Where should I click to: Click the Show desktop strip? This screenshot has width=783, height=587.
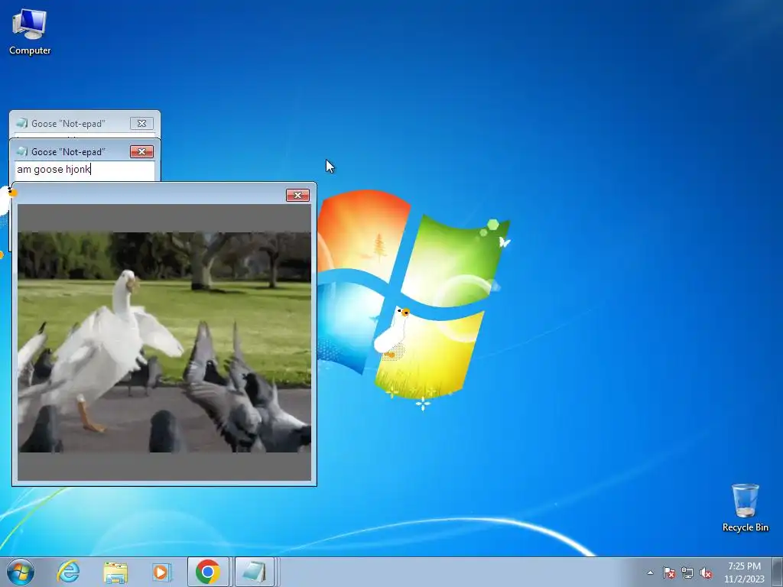pos(777,572)
